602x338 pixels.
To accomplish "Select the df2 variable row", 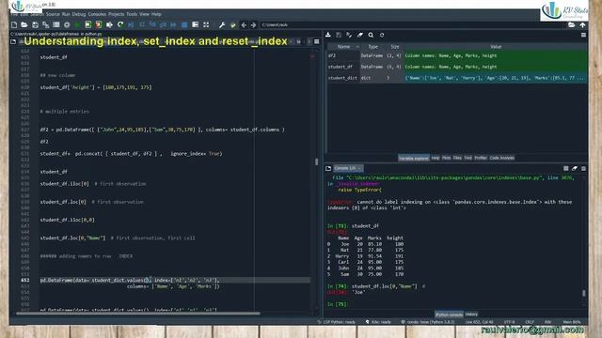I will (x=457, y=55).
